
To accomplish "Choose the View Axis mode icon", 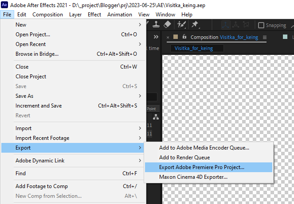I will click(246, 25).
